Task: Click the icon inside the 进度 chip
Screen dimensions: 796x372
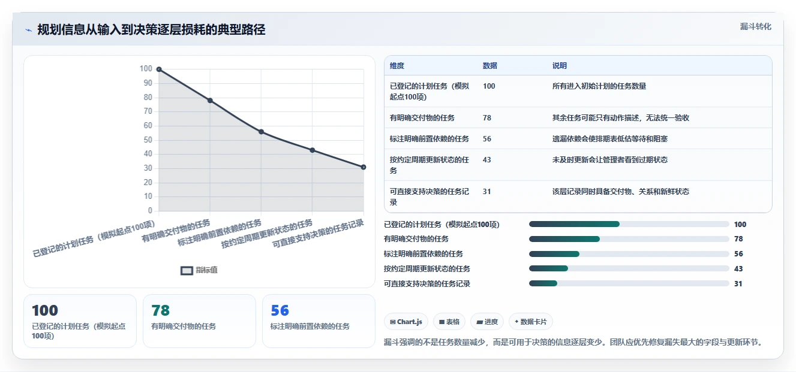Action: (x=480, y=322)
